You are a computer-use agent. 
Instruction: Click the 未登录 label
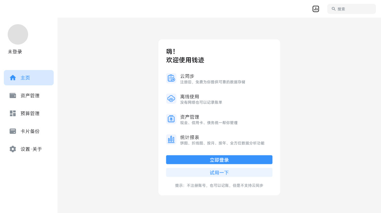pos(15,52)
